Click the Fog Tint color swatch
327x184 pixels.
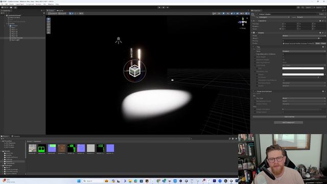click(x=303, y=68)
